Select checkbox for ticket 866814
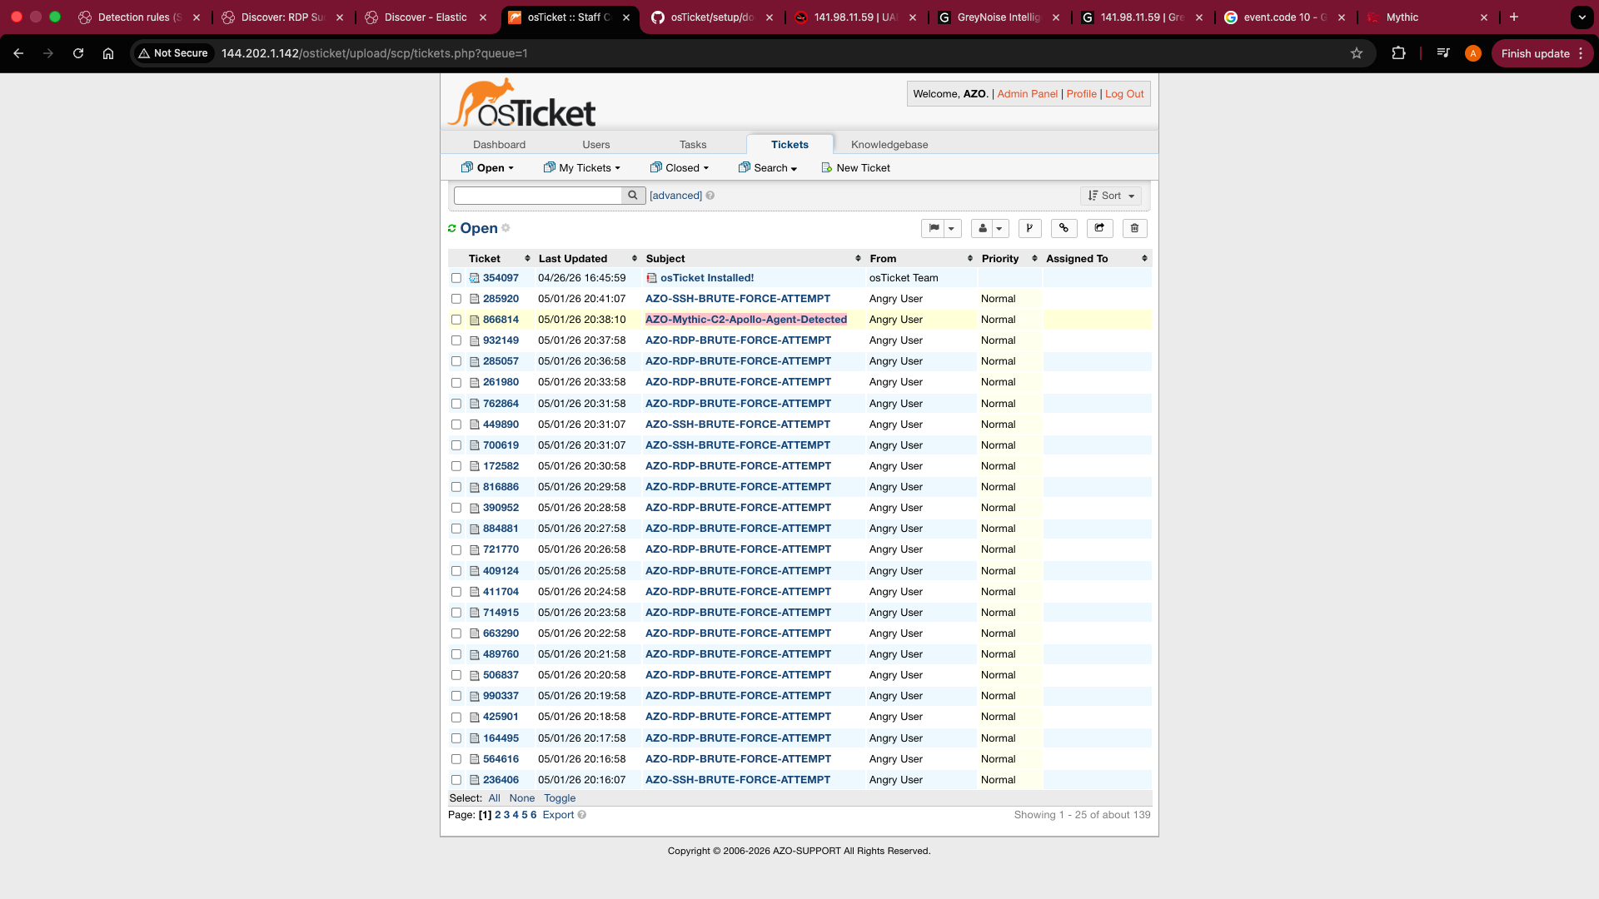The image size is (1599, 899). coord(456,320)
